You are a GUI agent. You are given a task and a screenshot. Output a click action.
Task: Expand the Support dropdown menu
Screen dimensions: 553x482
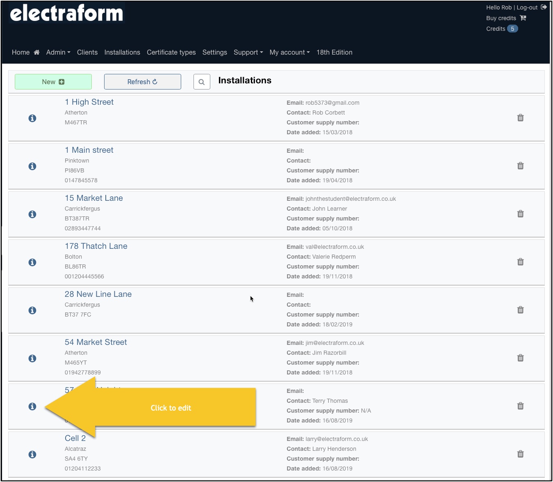coord(248,52)
